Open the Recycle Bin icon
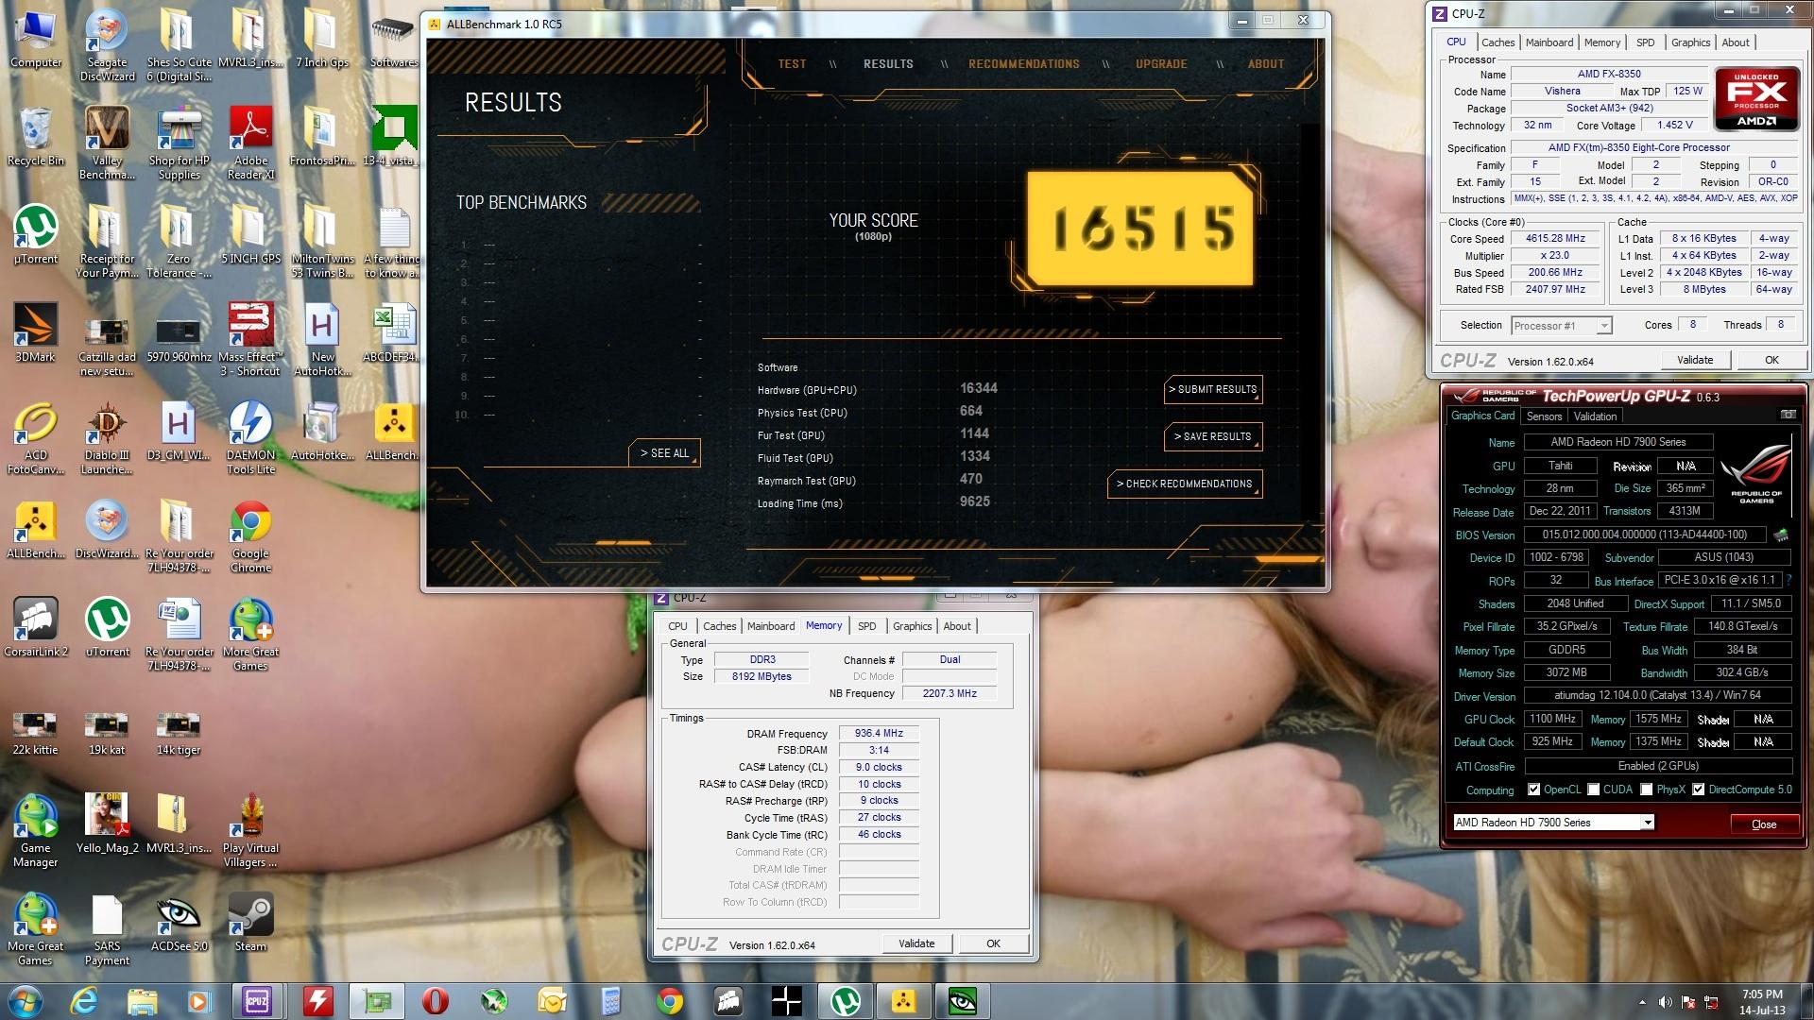Screen dimensions: 1814x1020 pos(36,137)
